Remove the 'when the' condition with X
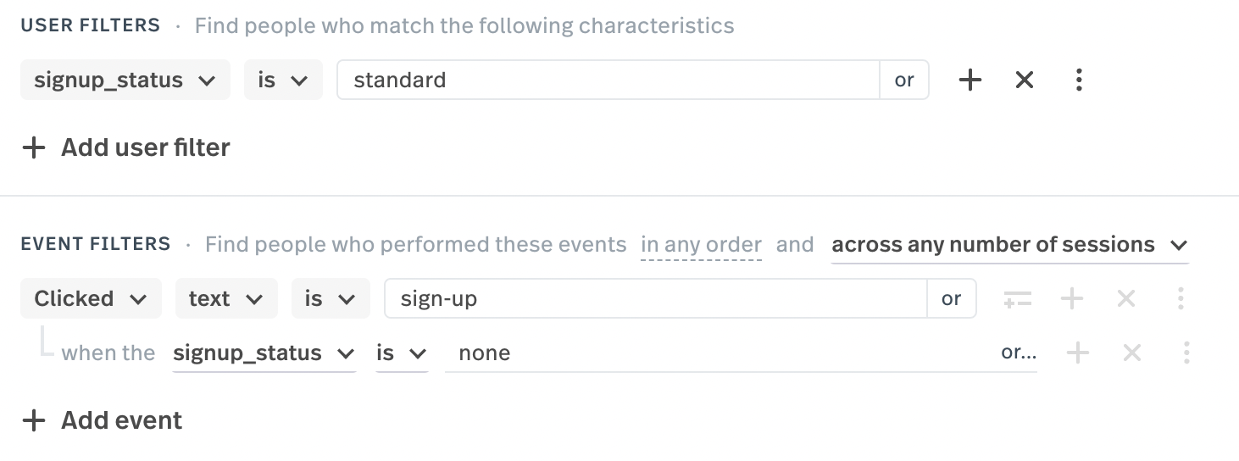This screenshot has height=461, width=1239. click(1131, 353)
